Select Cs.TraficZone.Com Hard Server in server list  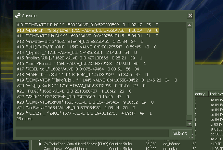click(76, 144)
